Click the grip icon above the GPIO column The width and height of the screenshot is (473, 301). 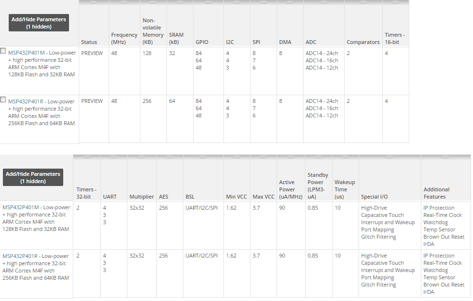click(208, 2)
